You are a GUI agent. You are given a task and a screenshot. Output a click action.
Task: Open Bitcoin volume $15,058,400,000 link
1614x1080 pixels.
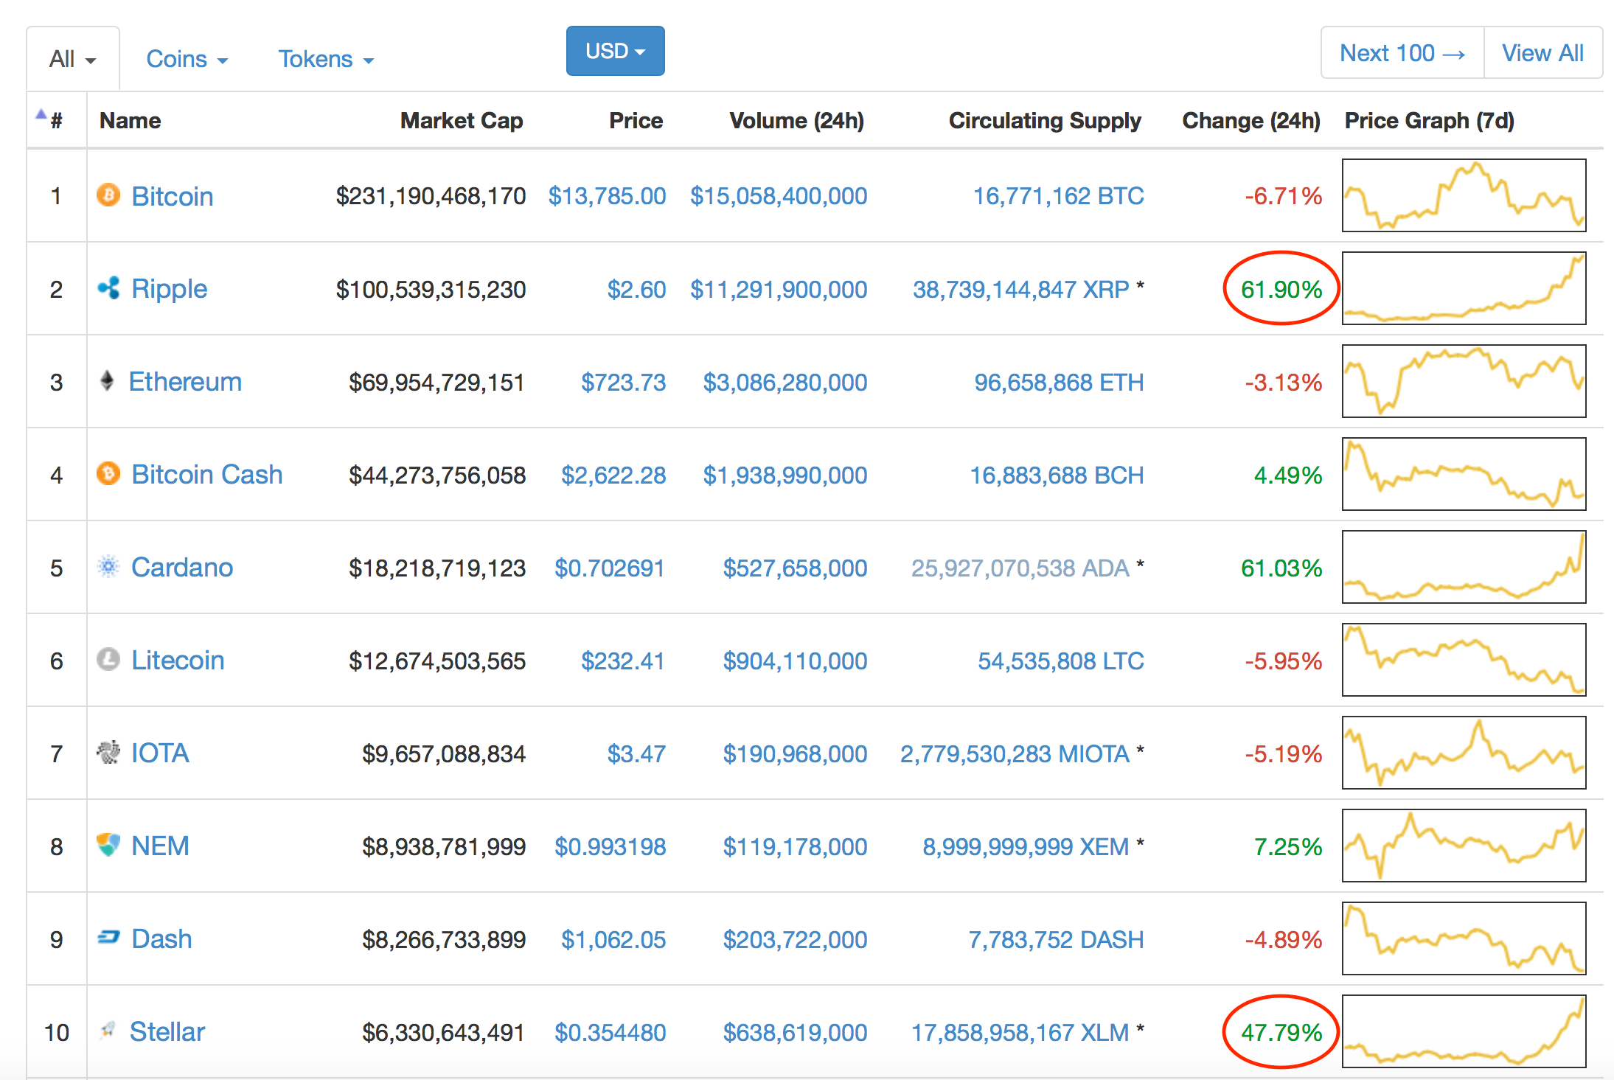pyautogui.click(x=778, y=196)
